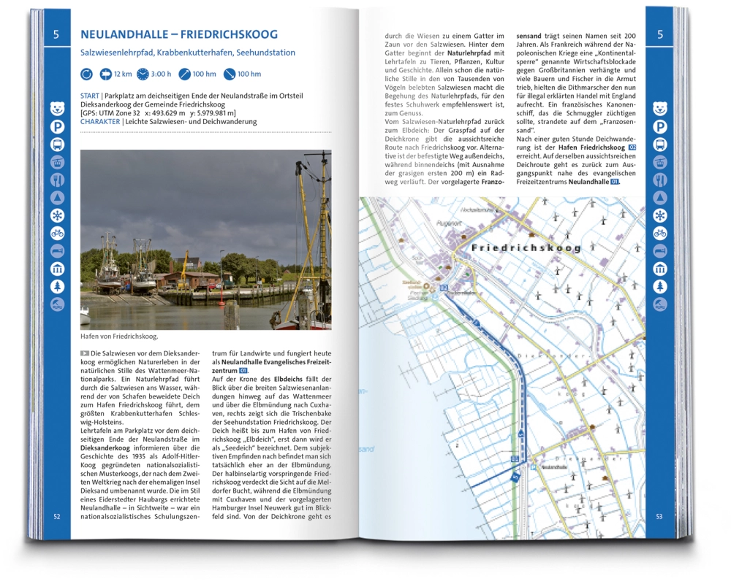Click the Neulandhalle – Friedrichskoog heading
The image size is (731, 584).
point(178,35)
